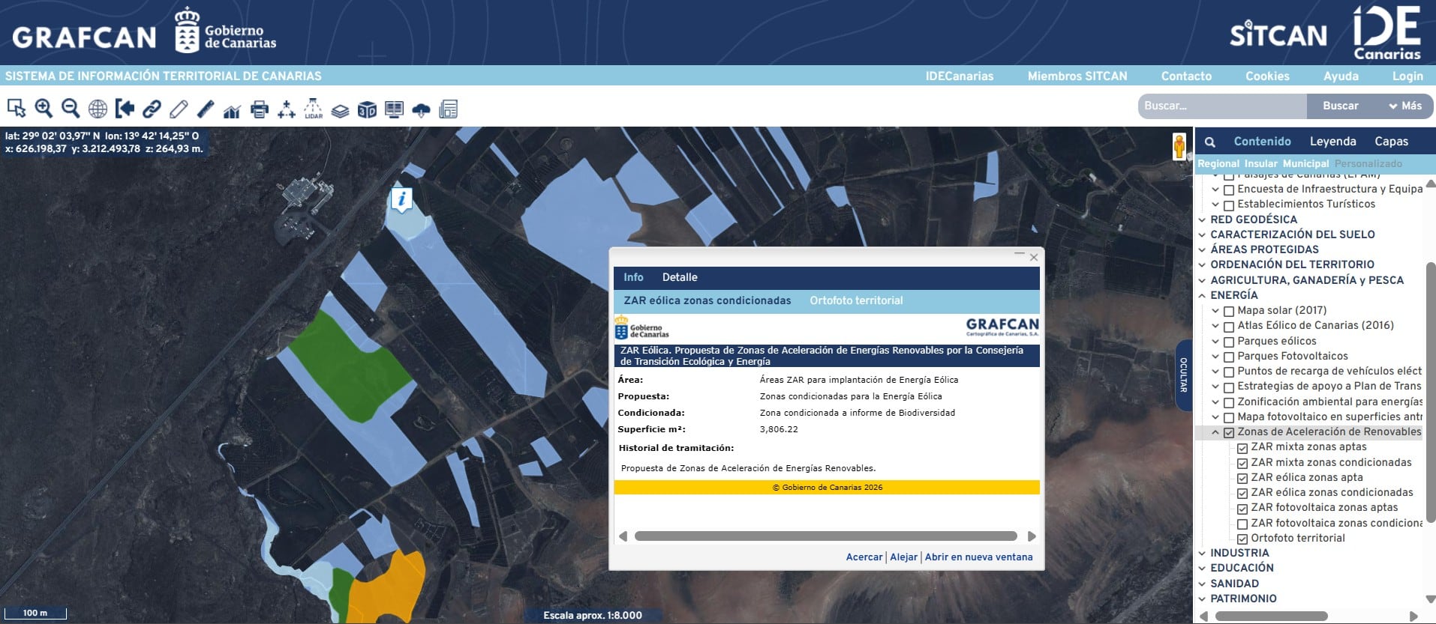Click the horizontal scrollbar in info popup
1436x624 pixels.
(x=825, y=536)
